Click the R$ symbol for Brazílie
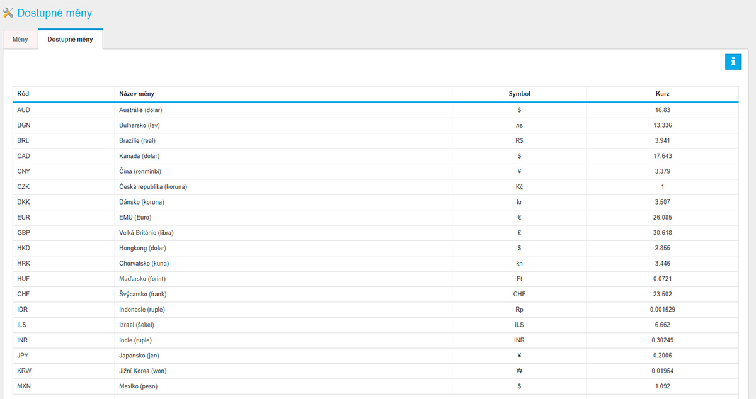756x399 pixels. tap(519, 141)
